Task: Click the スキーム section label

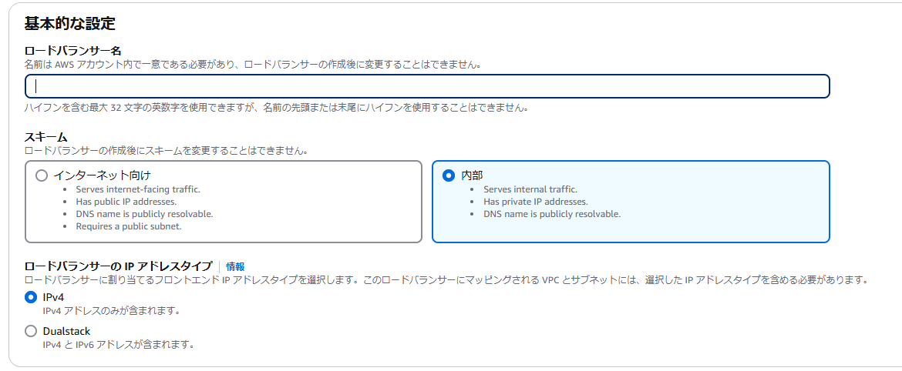Action: pos(46,137)
